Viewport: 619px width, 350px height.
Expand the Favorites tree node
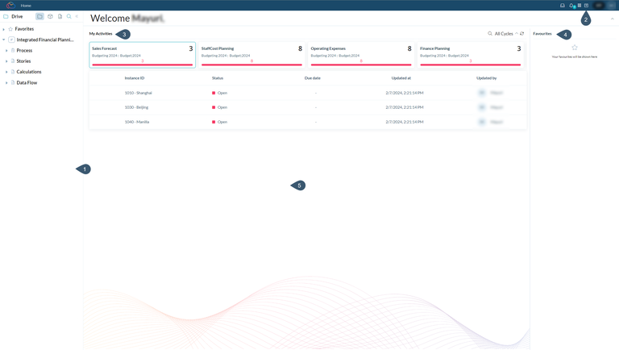coord(4,29)
